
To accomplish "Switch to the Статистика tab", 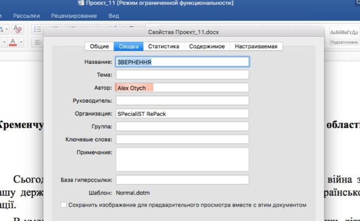I will pos(164,47).
